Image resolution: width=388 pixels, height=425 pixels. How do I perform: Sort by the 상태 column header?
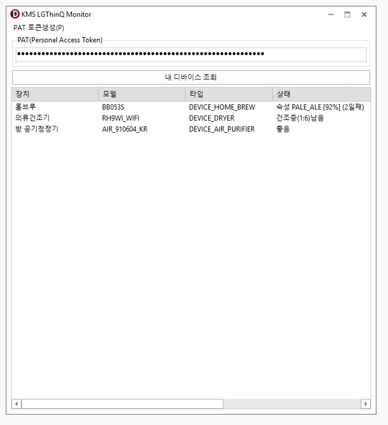point(321,94)
